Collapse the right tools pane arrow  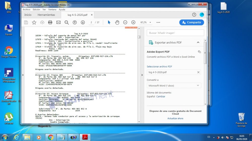[x=142, y=75]
